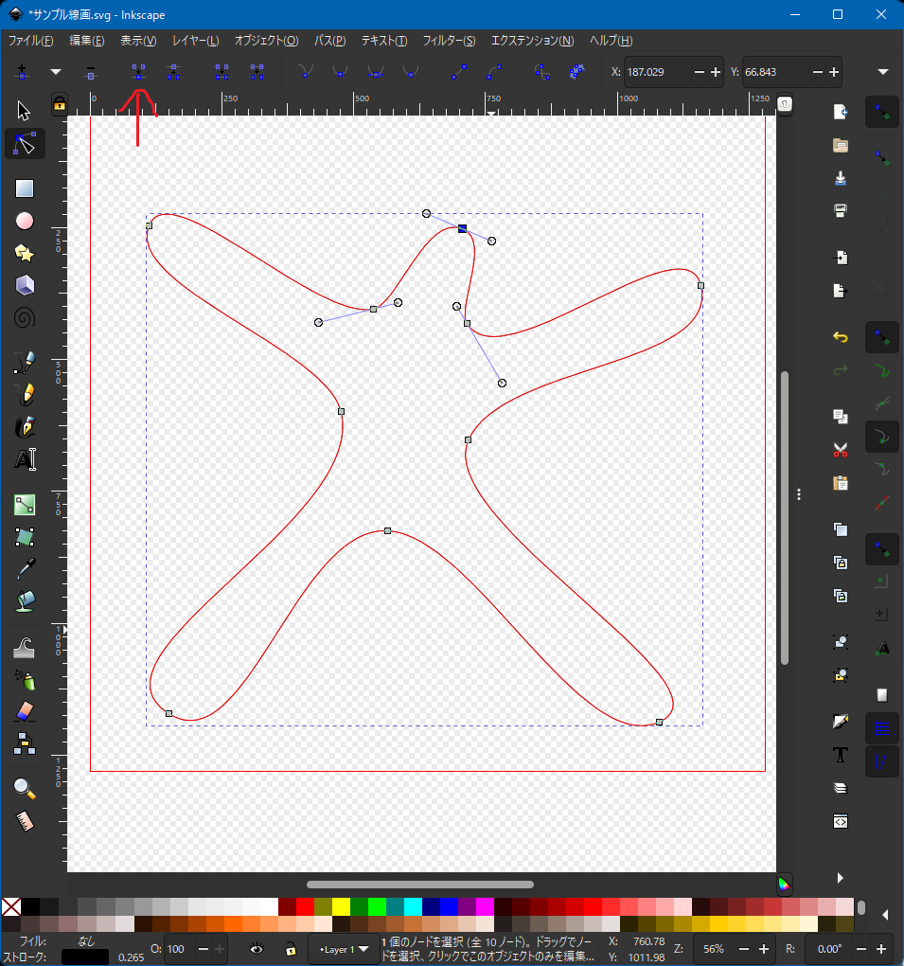Screen dimensions: 904x966
Task: Open the フィルター(S) menu
Action: click(x=449, y=41)
